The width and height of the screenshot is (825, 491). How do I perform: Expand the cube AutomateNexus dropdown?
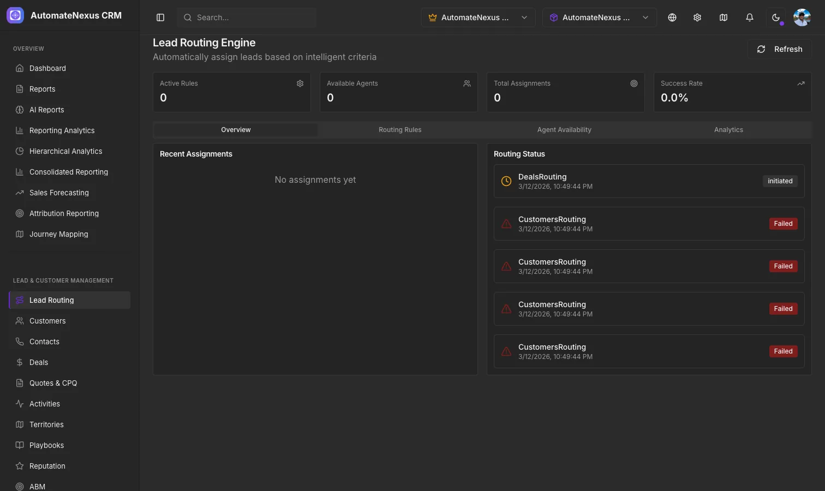[599, 17]
